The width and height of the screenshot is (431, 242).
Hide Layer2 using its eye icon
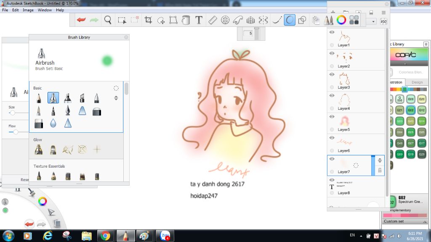pyautogui.click(x=332, y=53)
